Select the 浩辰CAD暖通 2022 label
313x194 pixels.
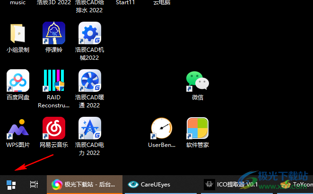90,101
